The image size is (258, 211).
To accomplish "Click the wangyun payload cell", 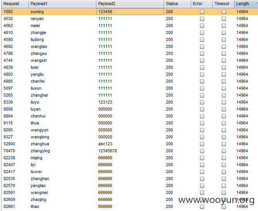I will [39, 130].
